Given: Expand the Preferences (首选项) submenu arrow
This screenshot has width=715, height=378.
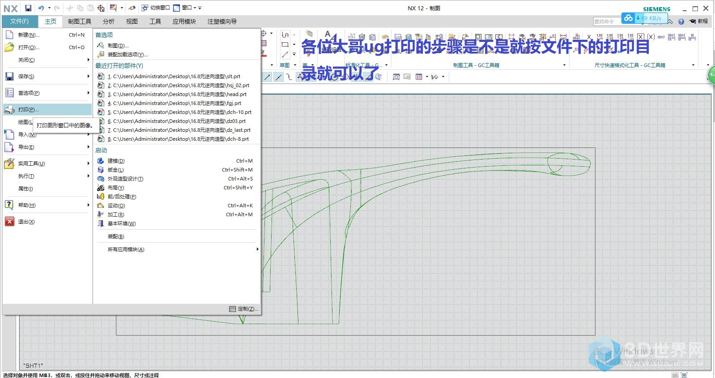Looking at the screenshot, I should tap(88, 93).
